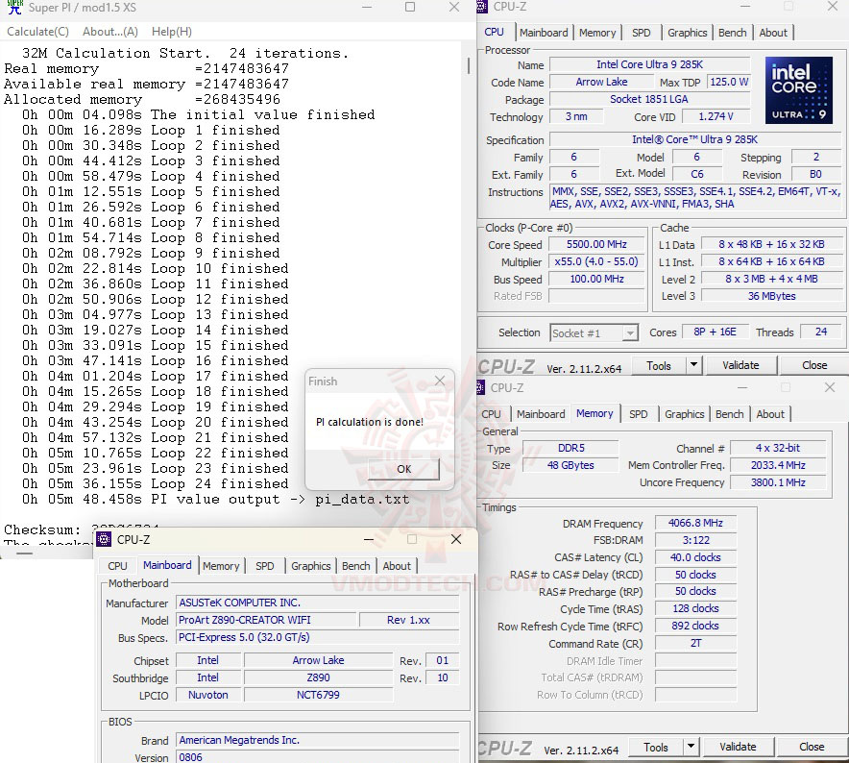849x763 pixels.
Task: Click OK in the Finish dialog
Action: point(403,469)
